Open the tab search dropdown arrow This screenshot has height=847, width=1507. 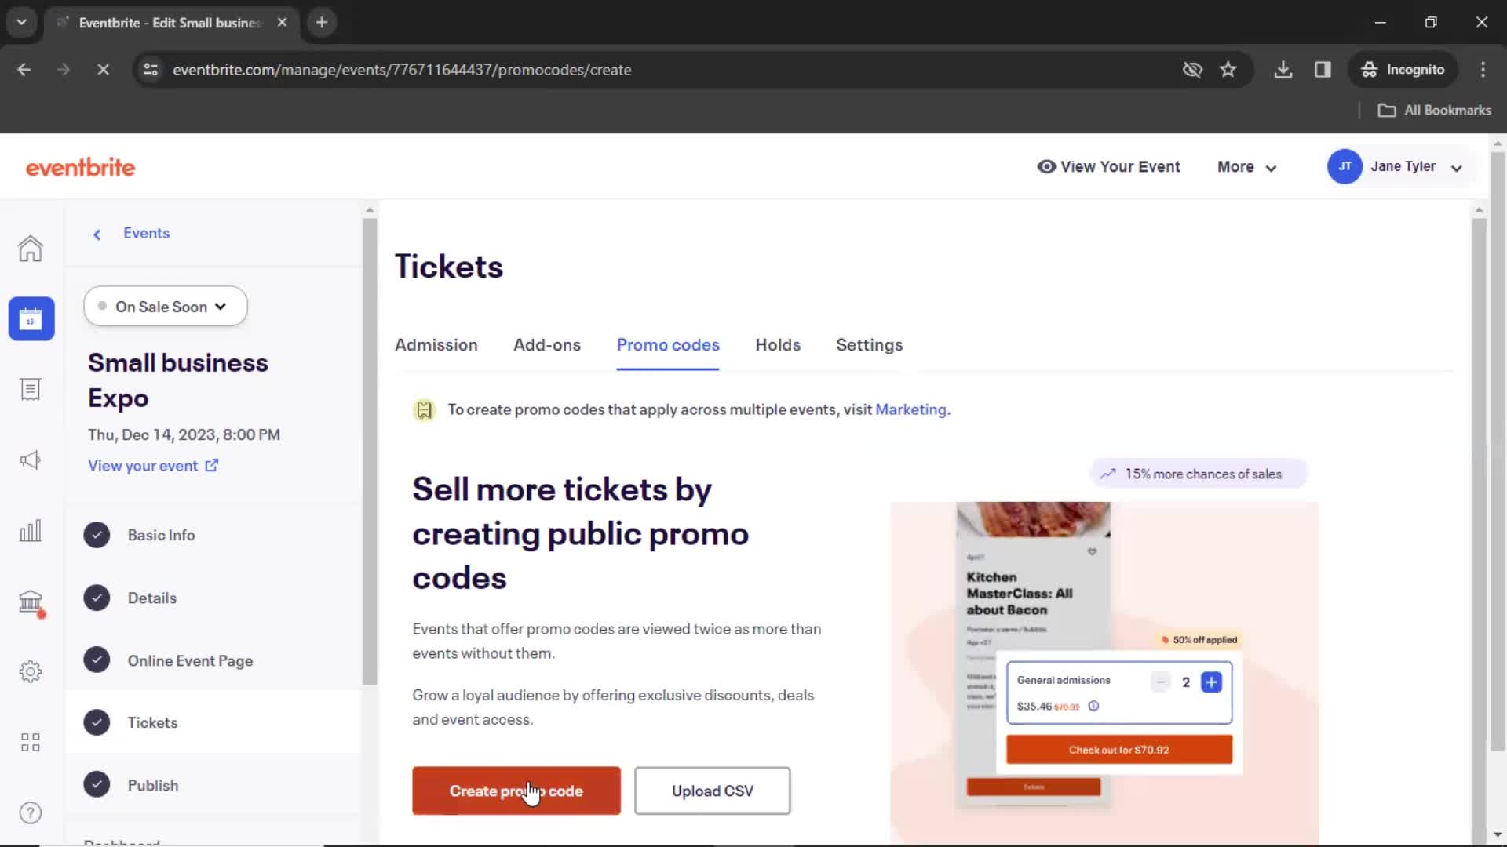[22, 23]
